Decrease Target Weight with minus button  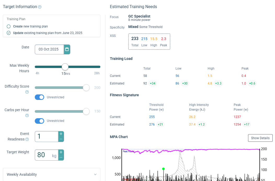[61, 158]
